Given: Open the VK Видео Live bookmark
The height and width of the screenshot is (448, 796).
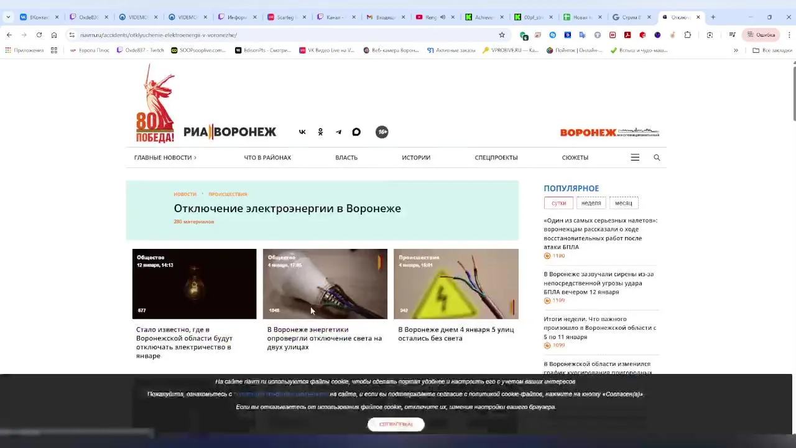Looking at the screenshot, I should (326, 50).
